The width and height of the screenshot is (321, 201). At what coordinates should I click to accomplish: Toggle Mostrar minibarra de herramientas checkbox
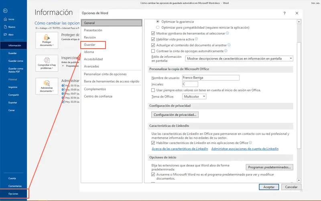point(153,33)
